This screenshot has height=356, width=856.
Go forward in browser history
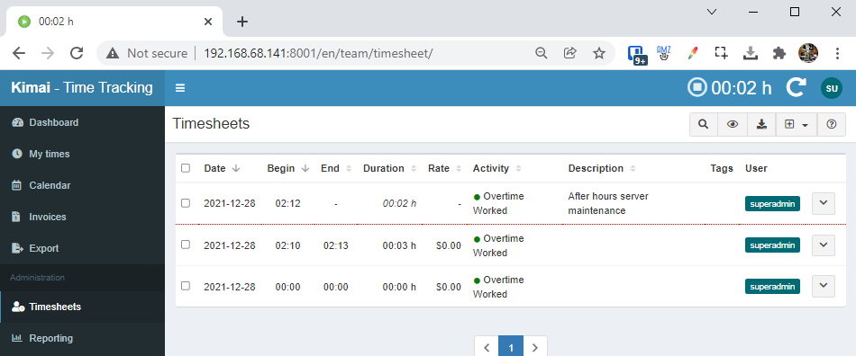coord(48,53)
